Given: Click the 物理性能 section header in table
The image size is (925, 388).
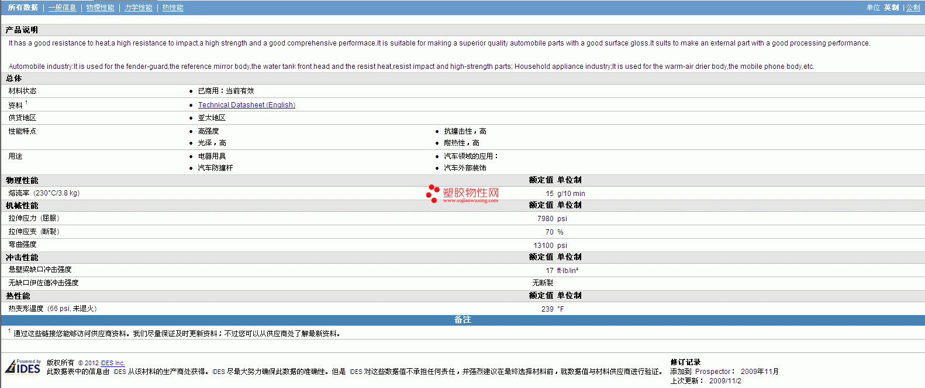Looking at the screenshot, I should (22, 180).
